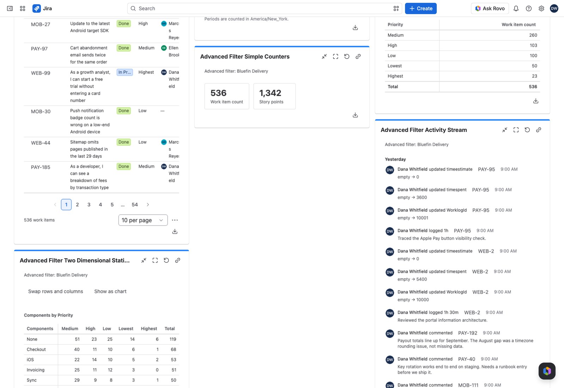Open the 10 per page dropdown

click(143, 220)
